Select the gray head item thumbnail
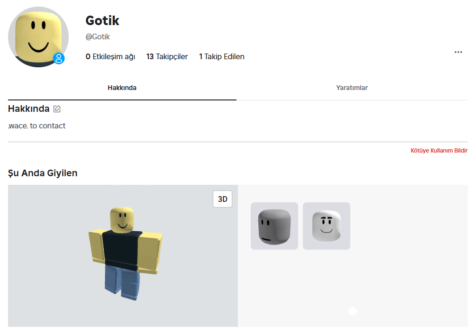Viewport: 474px width, 334px height. [274, 226]
